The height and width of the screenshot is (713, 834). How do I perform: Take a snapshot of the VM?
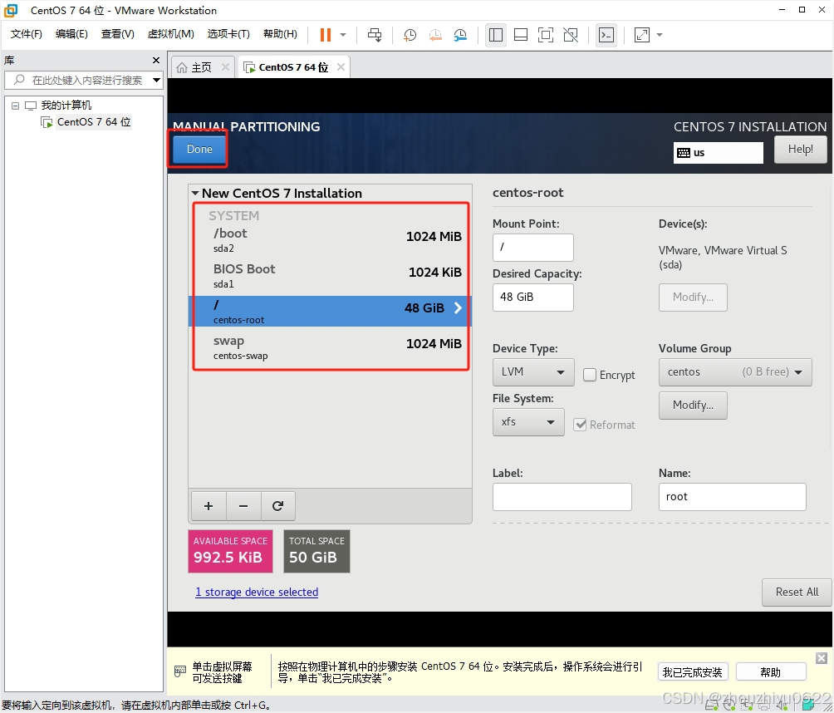click(410, 35)
